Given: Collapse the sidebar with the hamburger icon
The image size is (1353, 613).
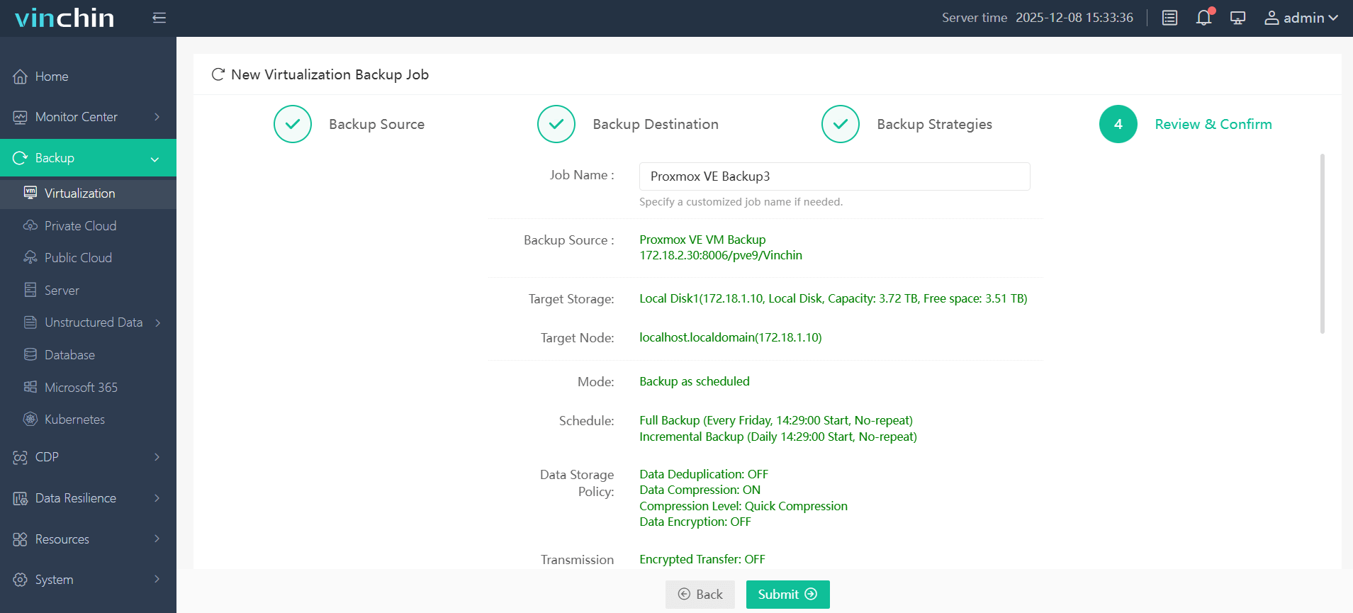Looking at the screenshot, I should 159,18.
